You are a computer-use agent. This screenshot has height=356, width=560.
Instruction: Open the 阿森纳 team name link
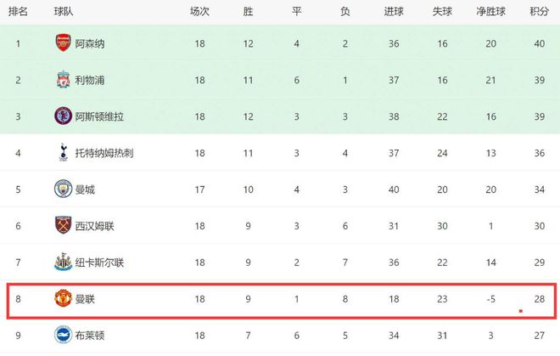pos(90,43)
